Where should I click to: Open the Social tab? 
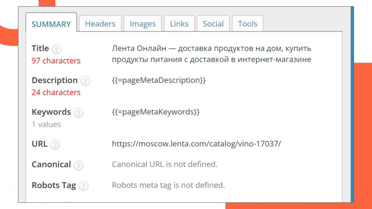tap(213, 24)
